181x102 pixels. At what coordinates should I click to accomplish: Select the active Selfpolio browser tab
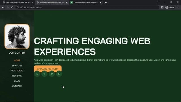click(x=52, y=3)
